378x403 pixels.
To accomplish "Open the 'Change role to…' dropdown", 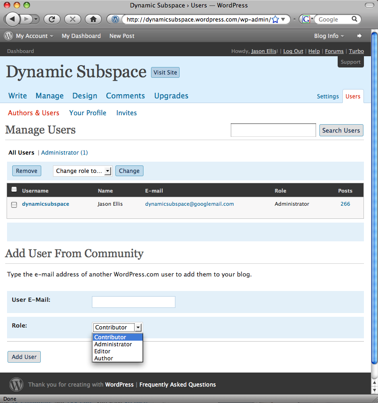I will coord(83,171).
